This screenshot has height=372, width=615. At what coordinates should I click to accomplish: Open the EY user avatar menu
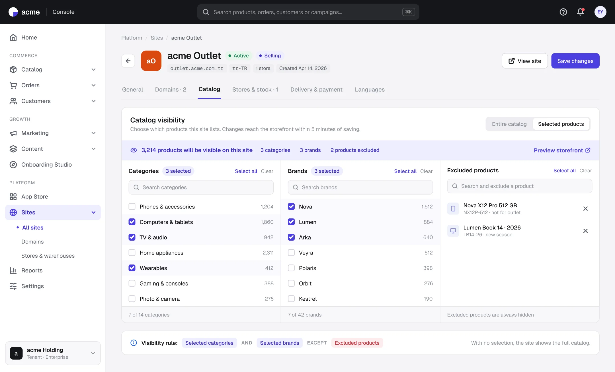tap(600, 12)
